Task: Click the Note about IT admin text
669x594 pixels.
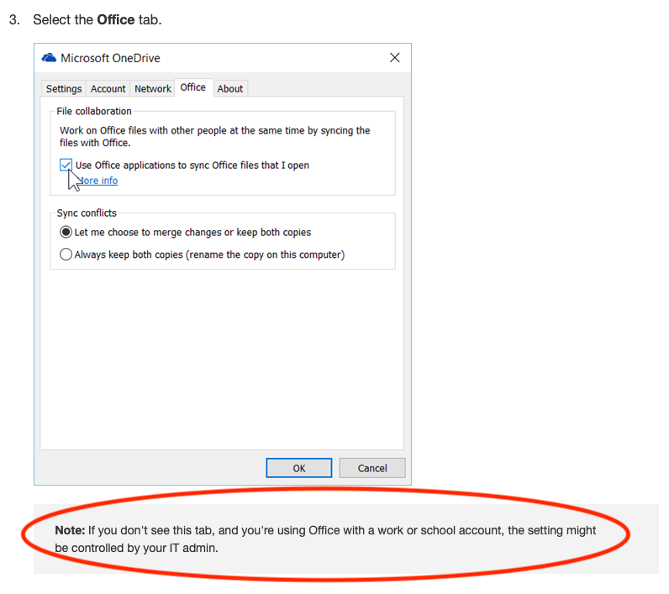Action: coord(325,539)
